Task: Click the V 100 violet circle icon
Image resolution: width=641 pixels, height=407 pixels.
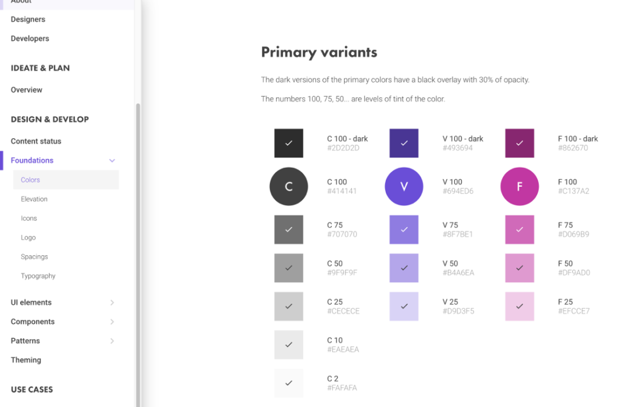Action: (404, 186)
